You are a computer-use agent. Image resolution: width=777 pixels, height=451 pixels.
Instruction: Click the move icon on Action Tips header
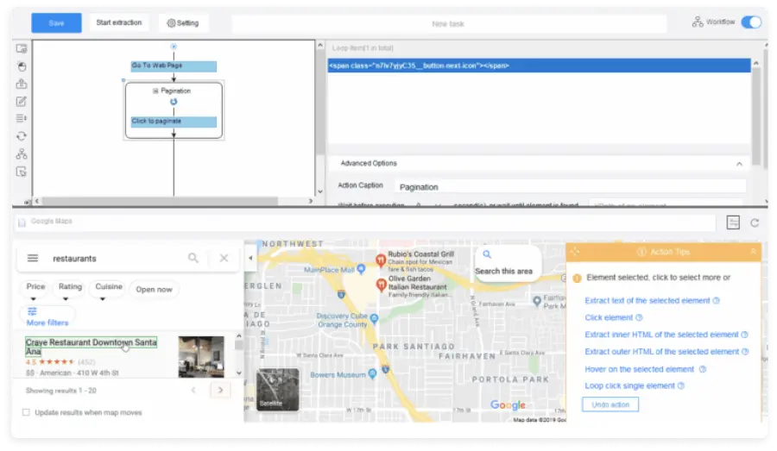(575, 252)
